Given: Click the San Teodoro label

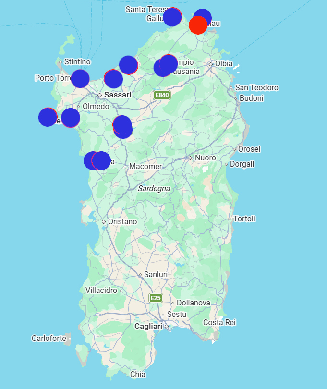Looking at the screenshot, I should [x=256, y=87].
